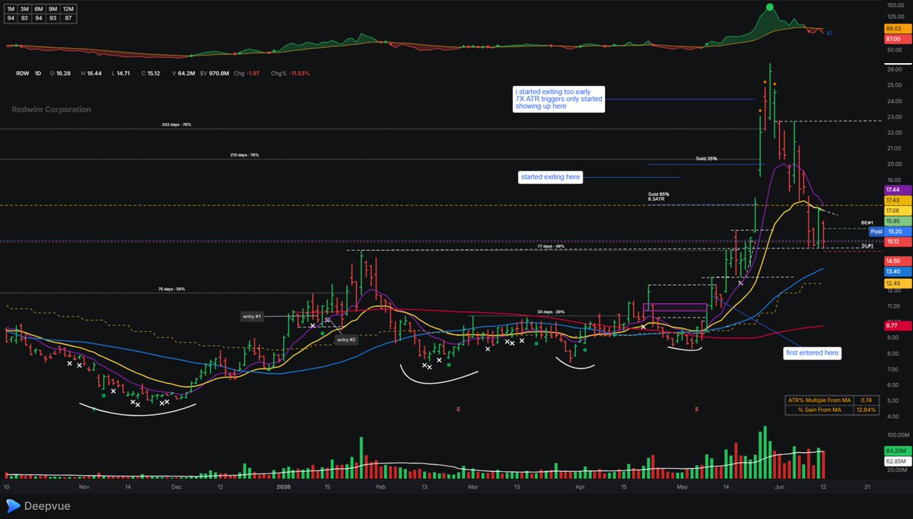
Task: Click the BE#1 line label
Action: click(867, 223)
